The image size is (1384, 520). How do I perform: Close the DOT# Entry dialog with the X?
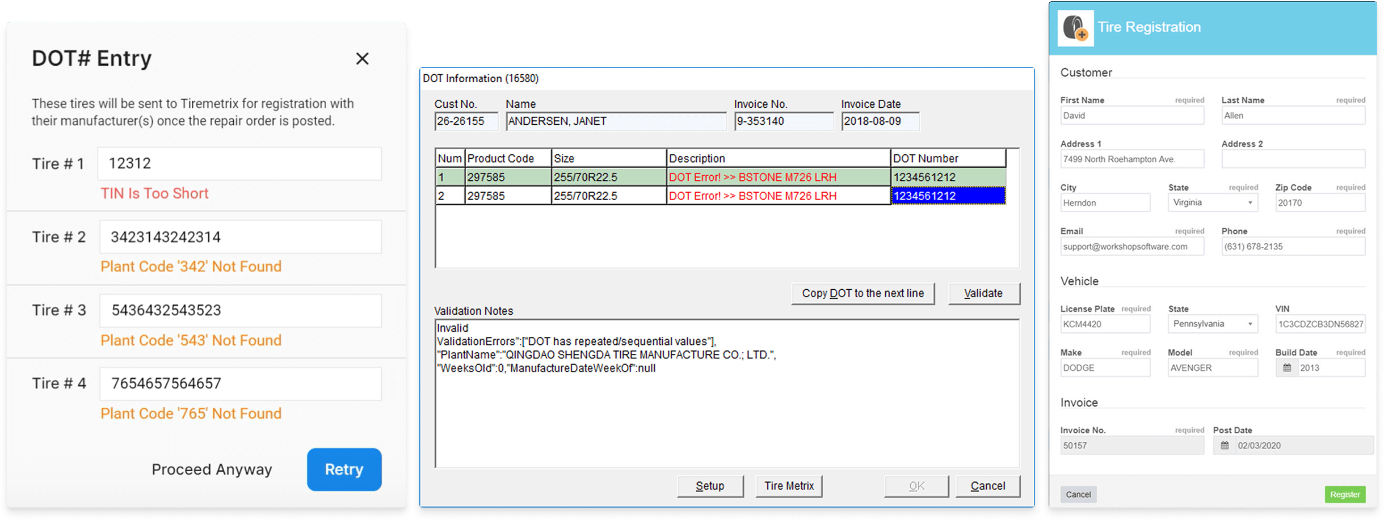[363, 58]
